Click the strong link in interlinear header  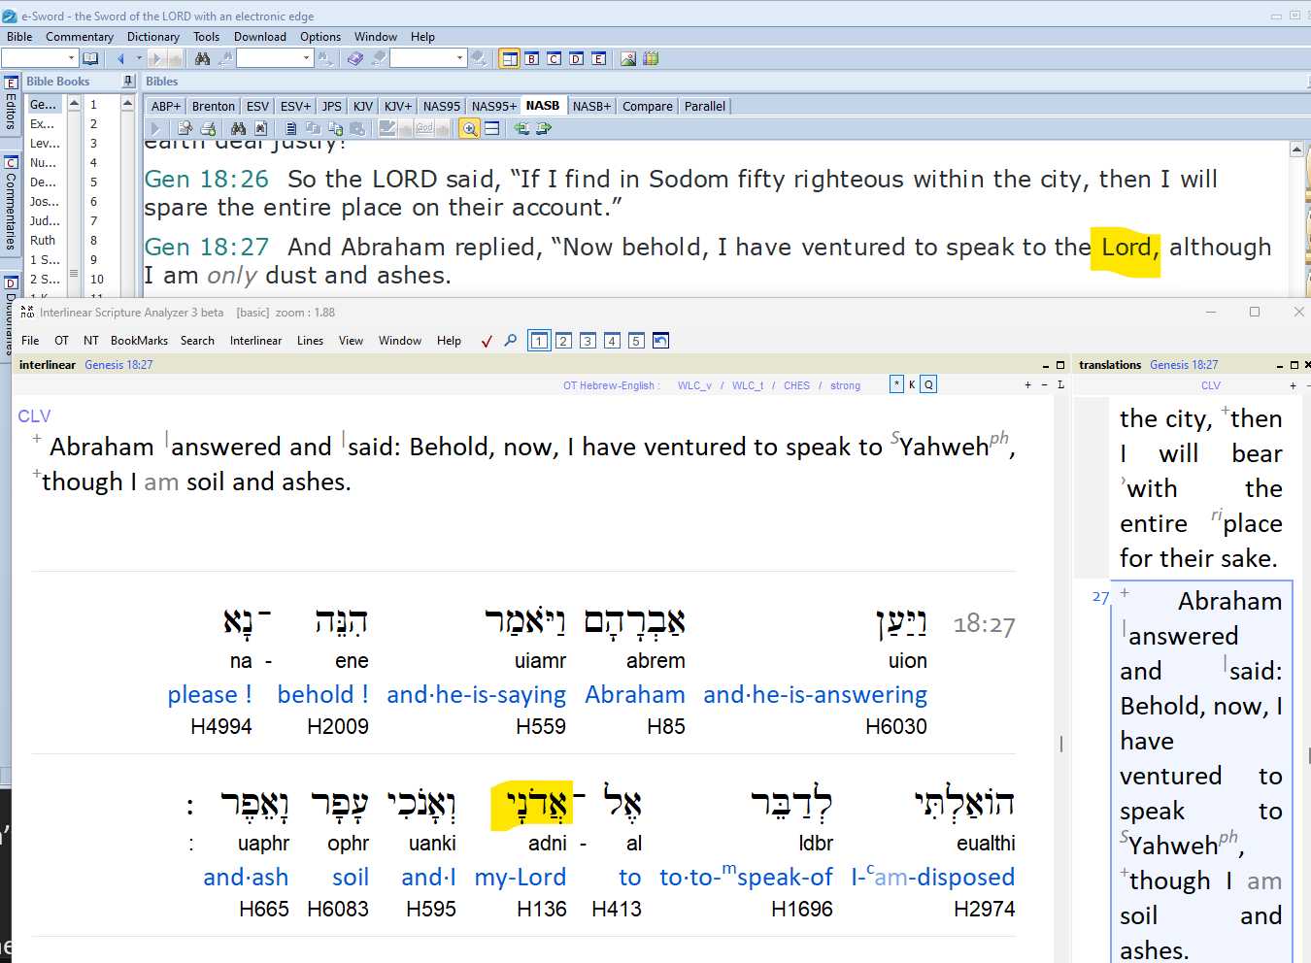coord(845,385)
